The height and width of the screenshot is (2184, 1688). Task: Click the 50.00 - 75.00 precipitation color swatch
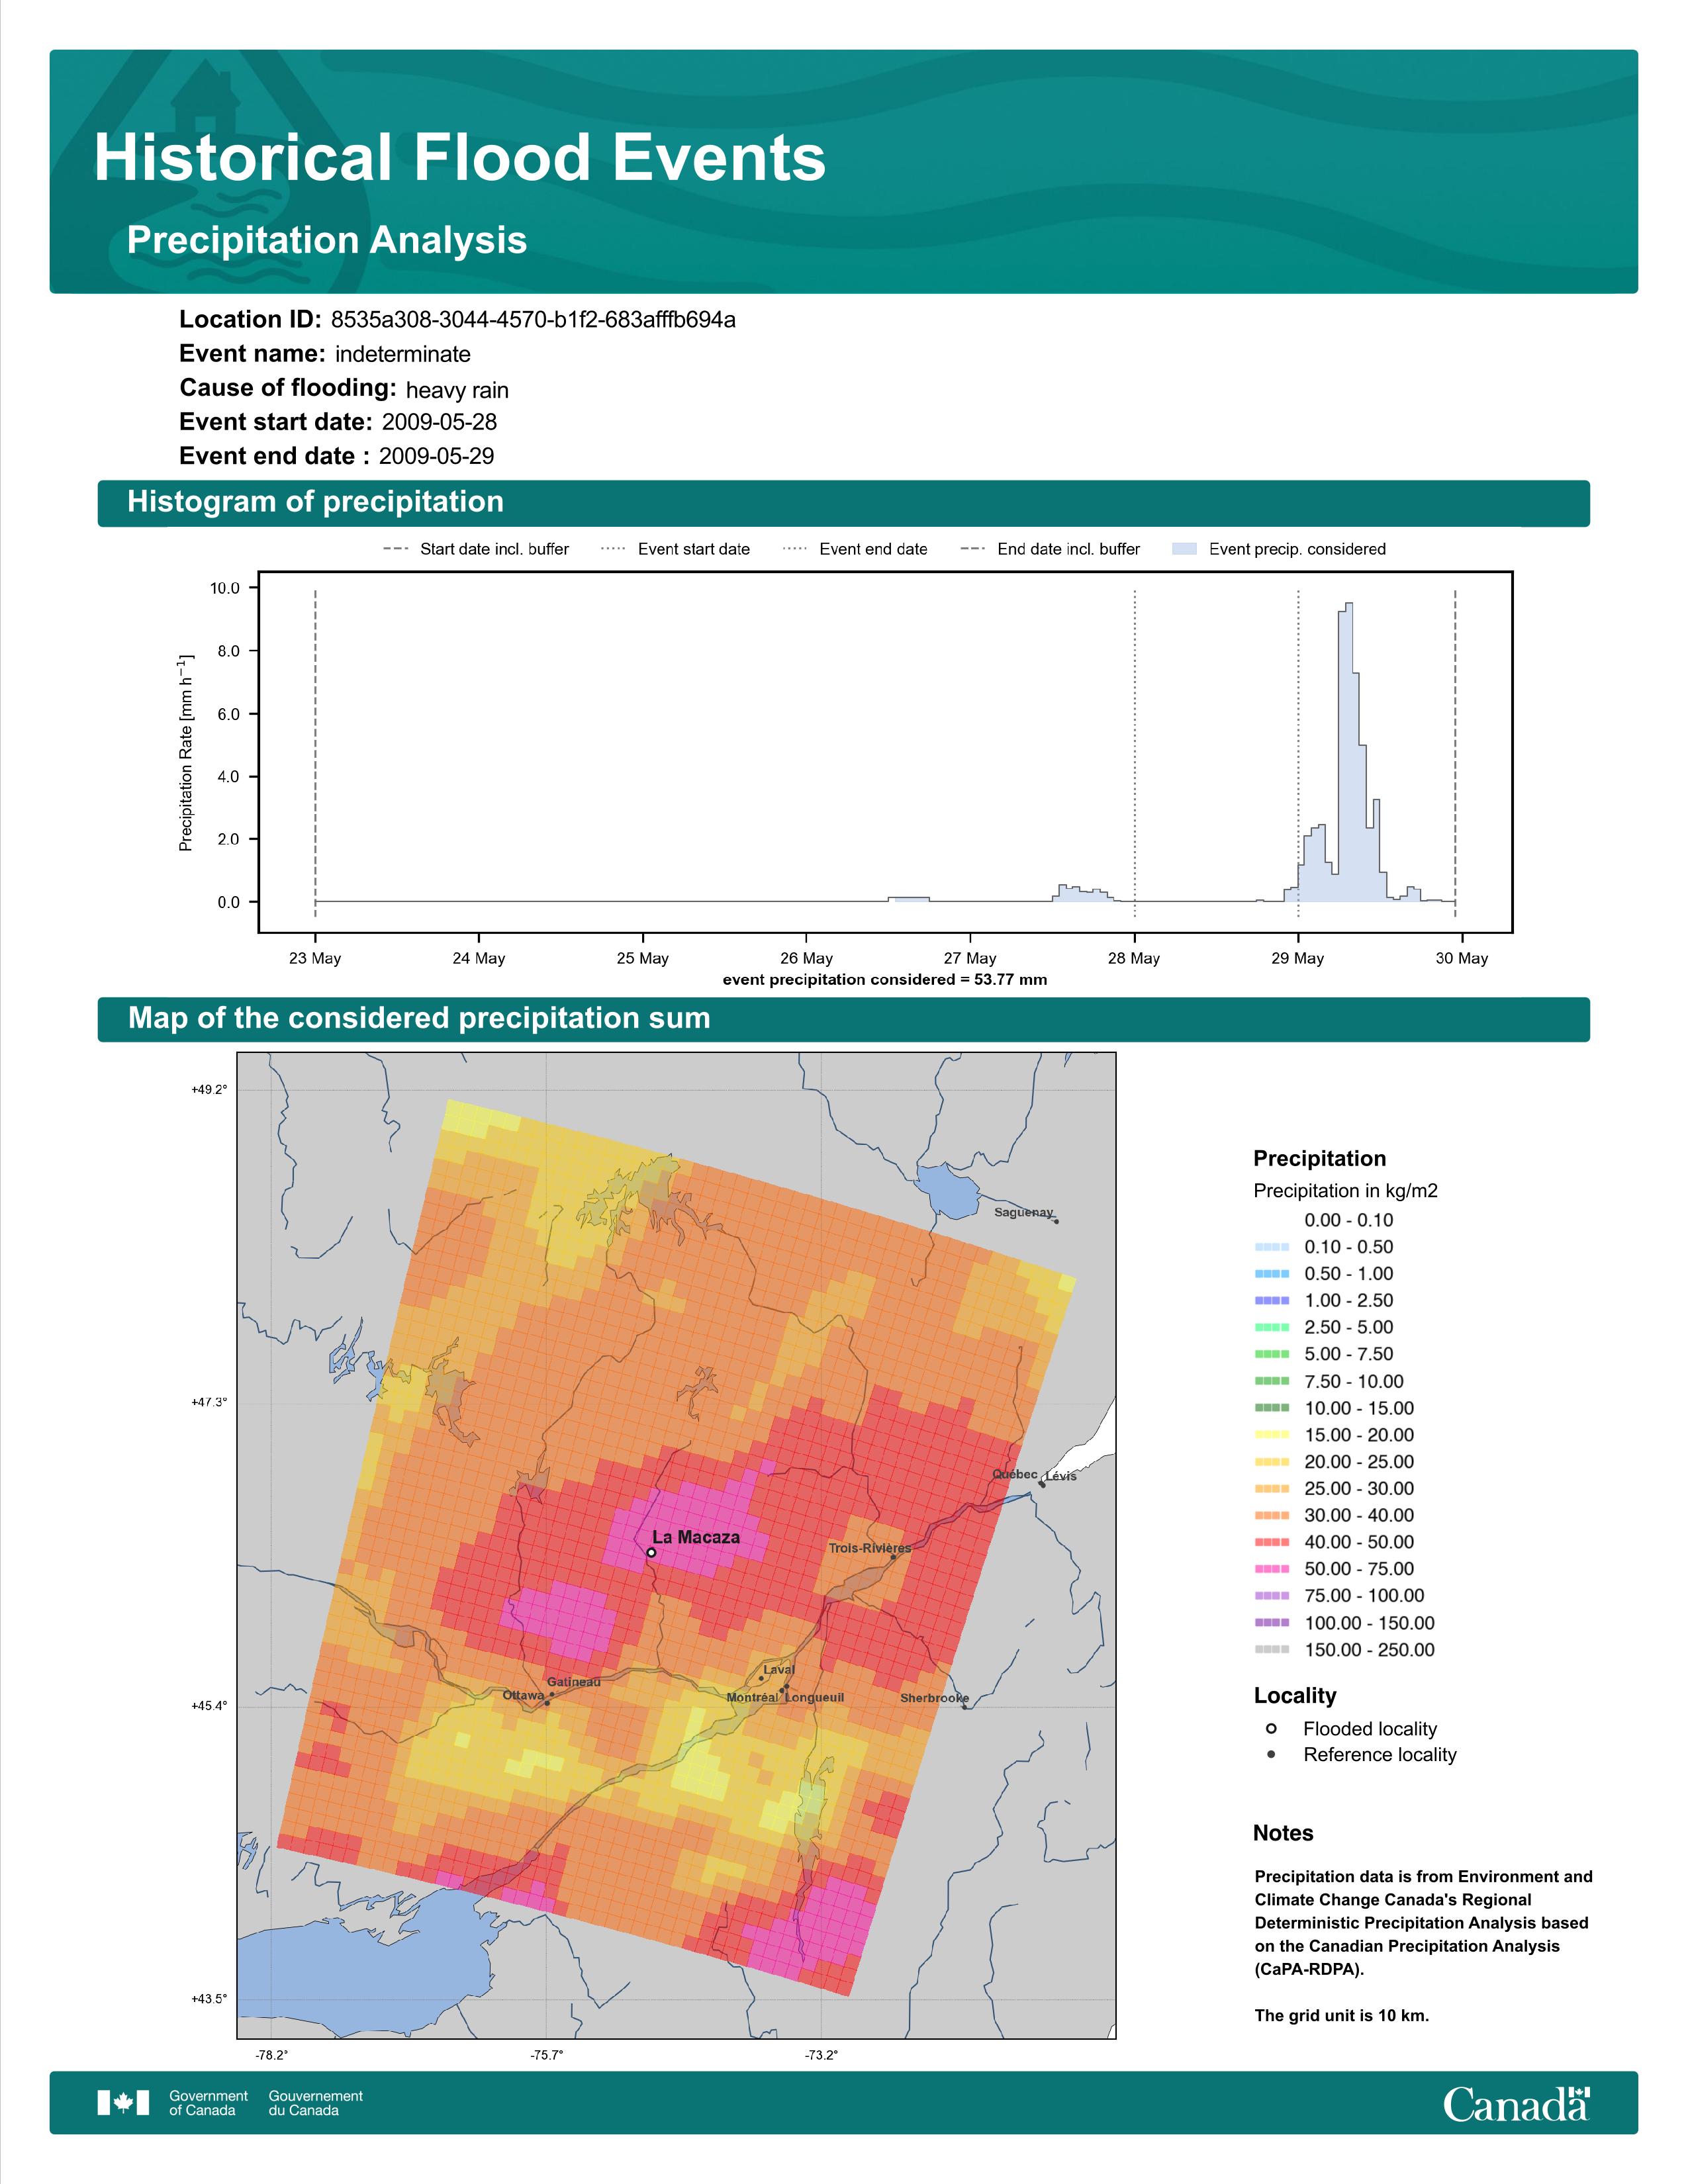tap(1271, 1568)
